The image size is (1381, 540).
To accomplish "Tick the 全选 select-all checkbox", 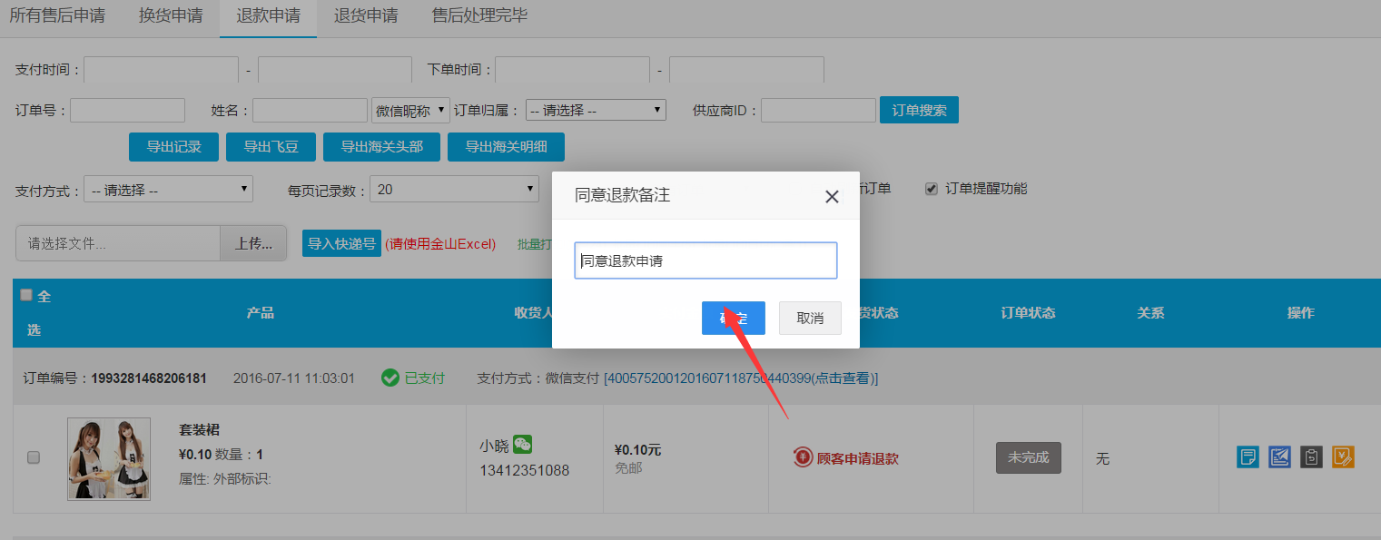I will 26,295.
